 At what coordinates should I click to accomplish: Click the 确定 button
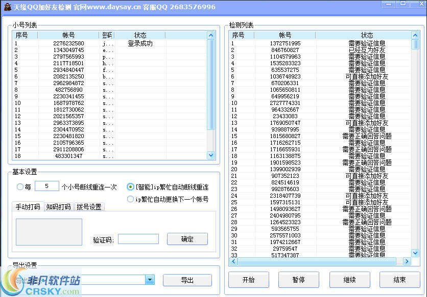[187, 239]
